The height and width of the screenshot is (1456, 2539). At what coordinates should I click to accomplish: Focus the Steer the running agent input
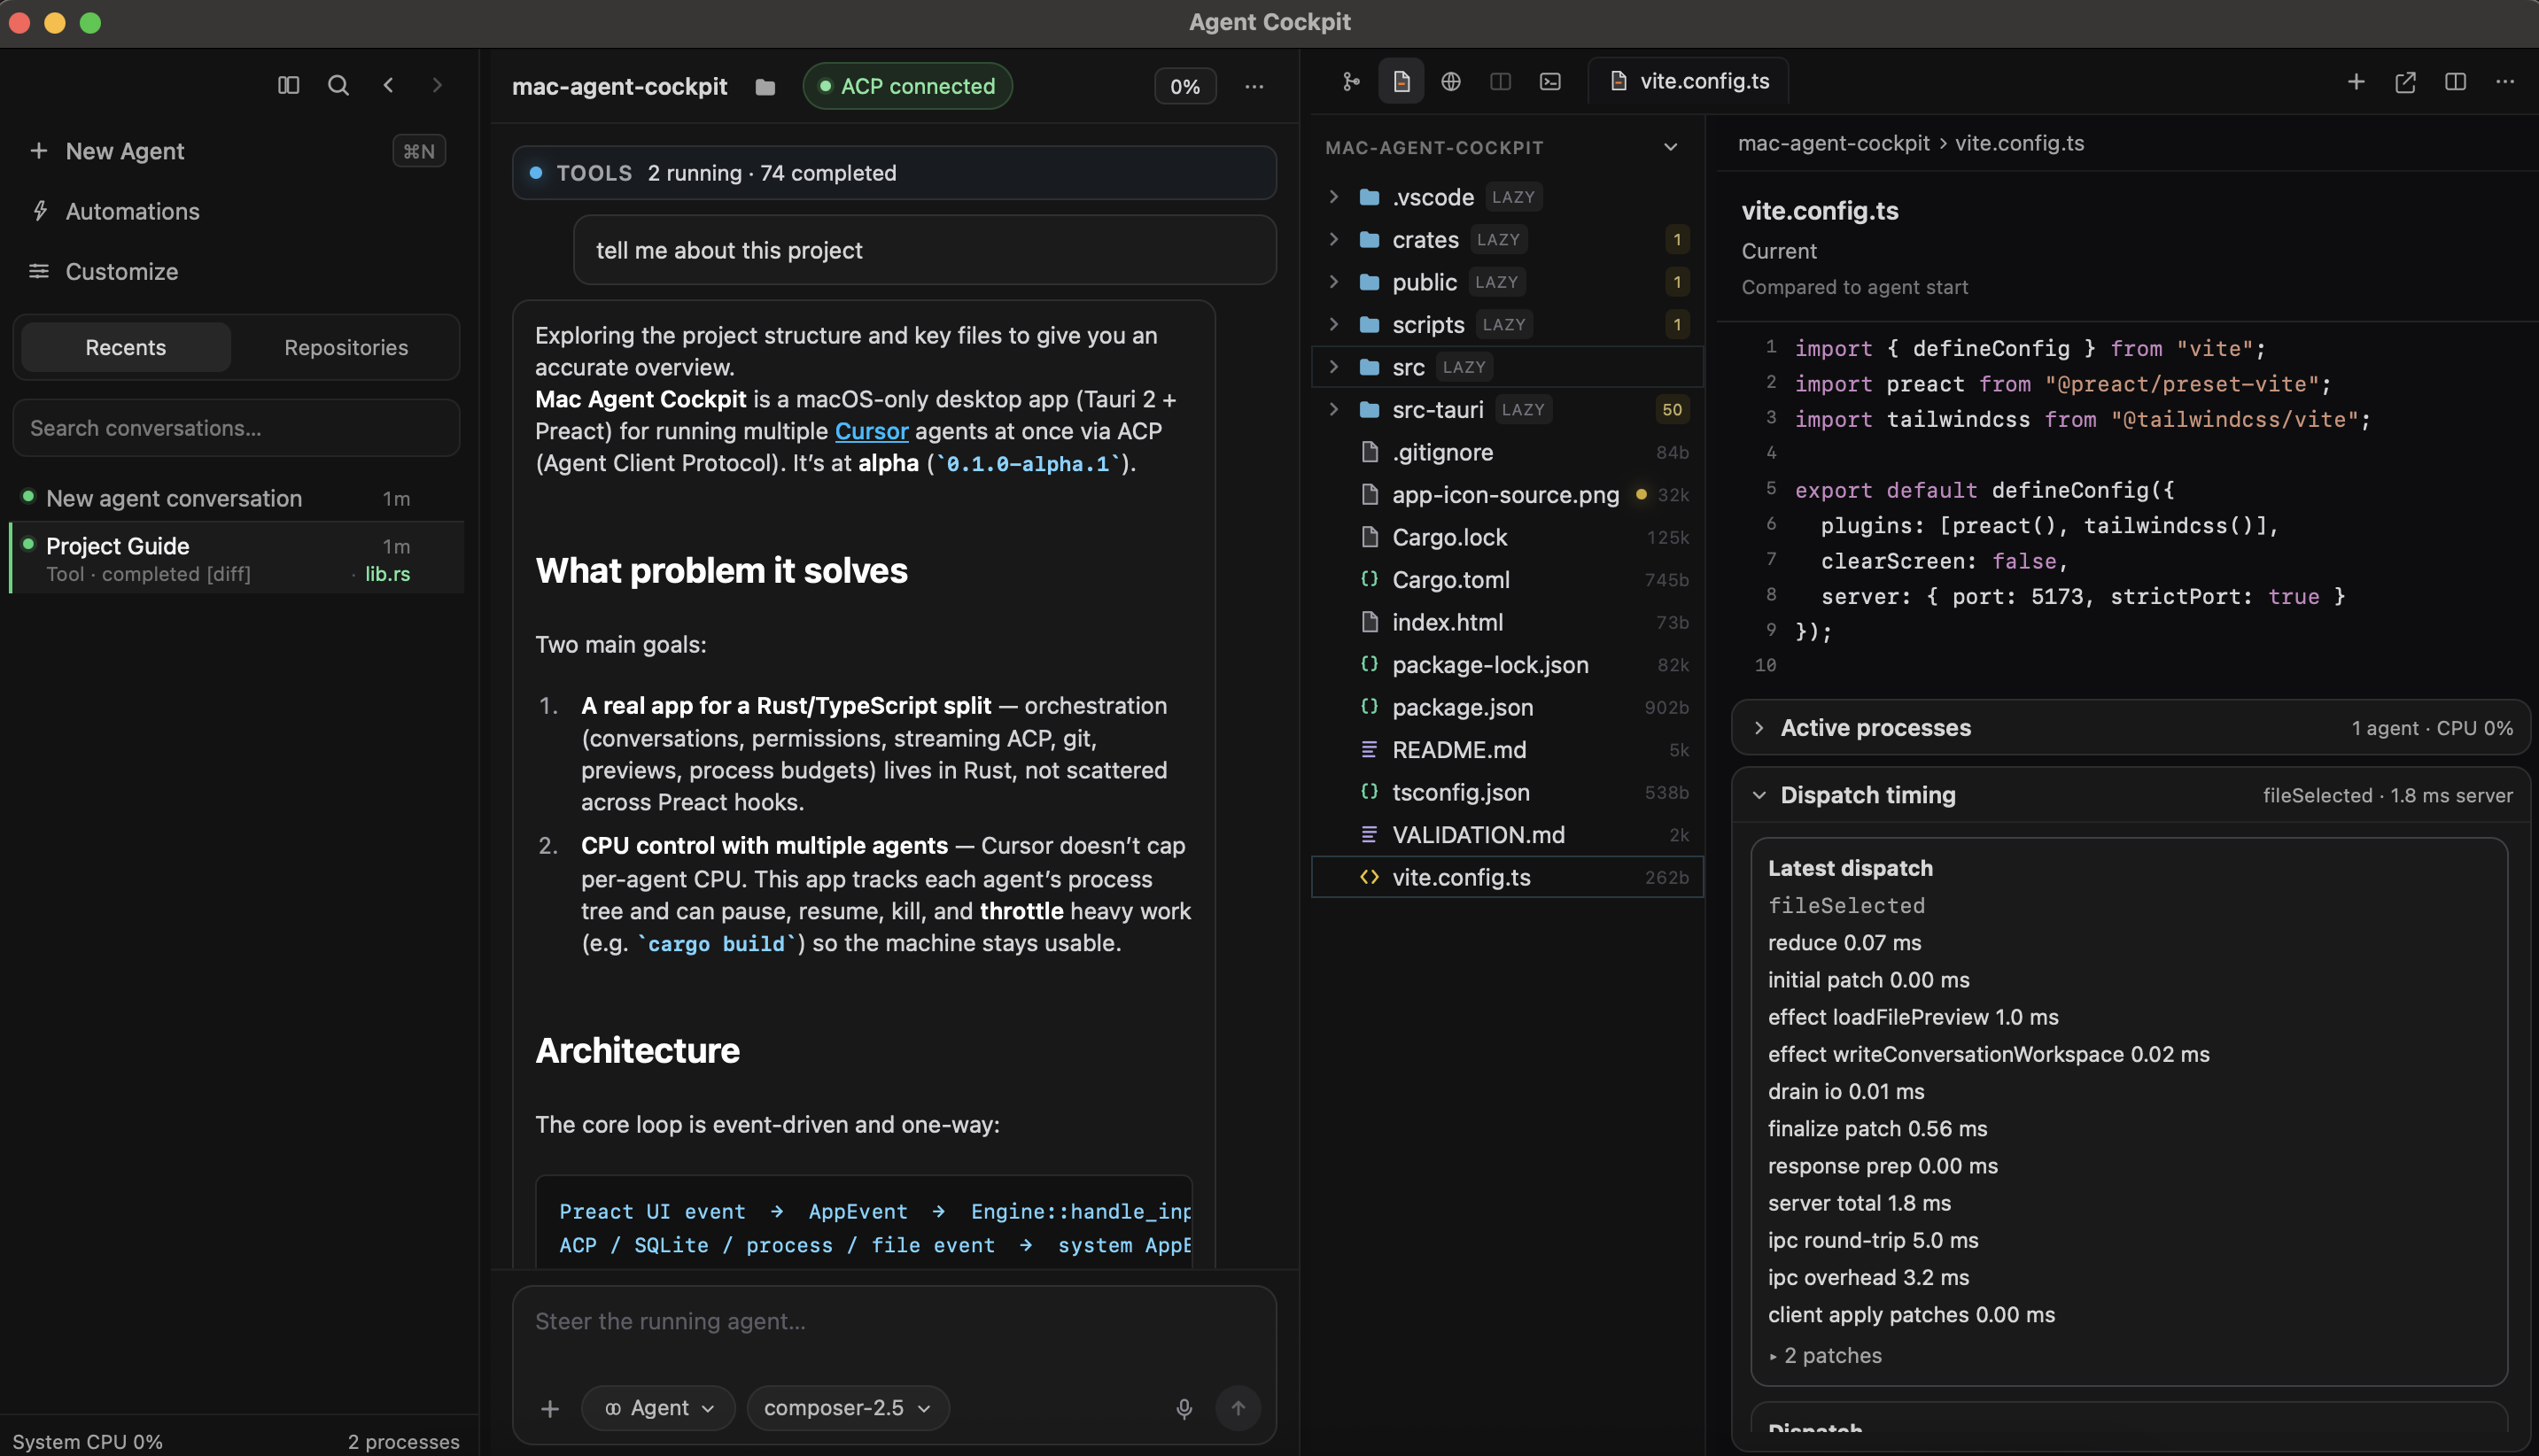[x=894, y=1321]
